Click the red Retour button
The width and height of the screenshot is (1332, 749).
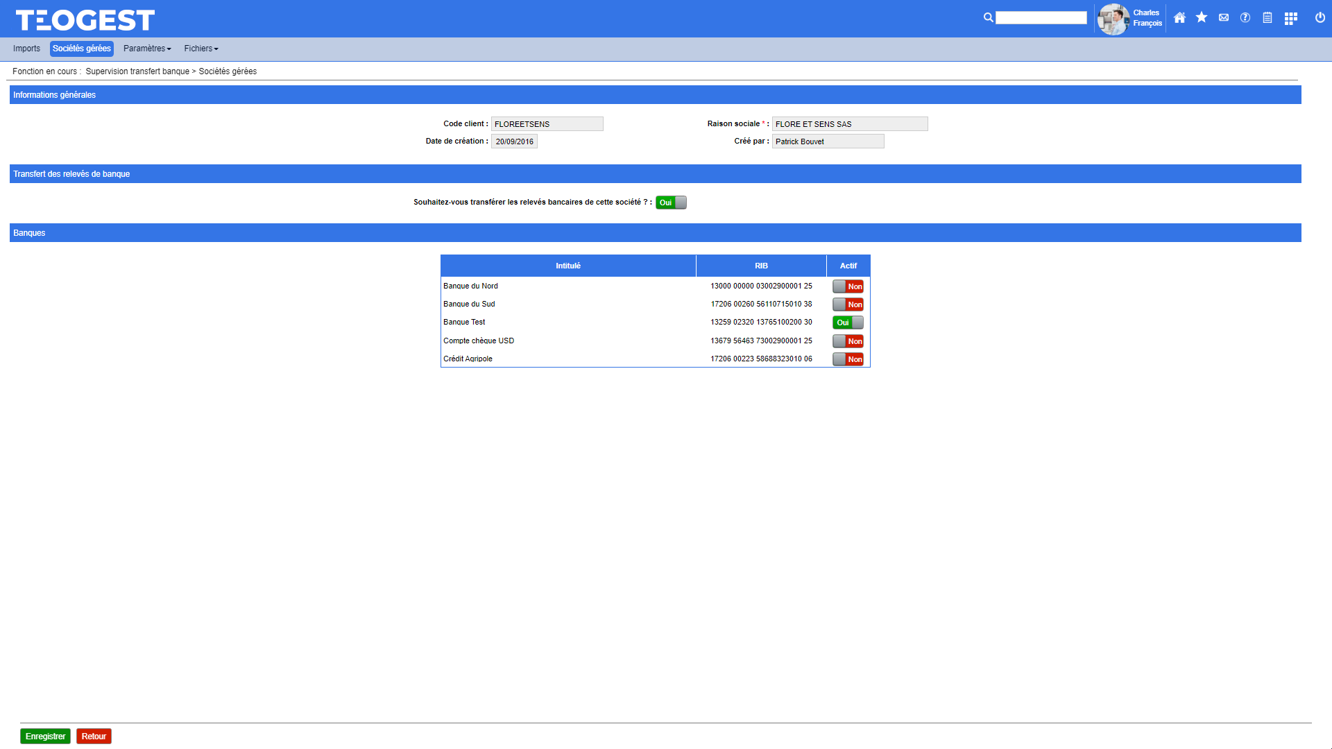pos(94,737)
